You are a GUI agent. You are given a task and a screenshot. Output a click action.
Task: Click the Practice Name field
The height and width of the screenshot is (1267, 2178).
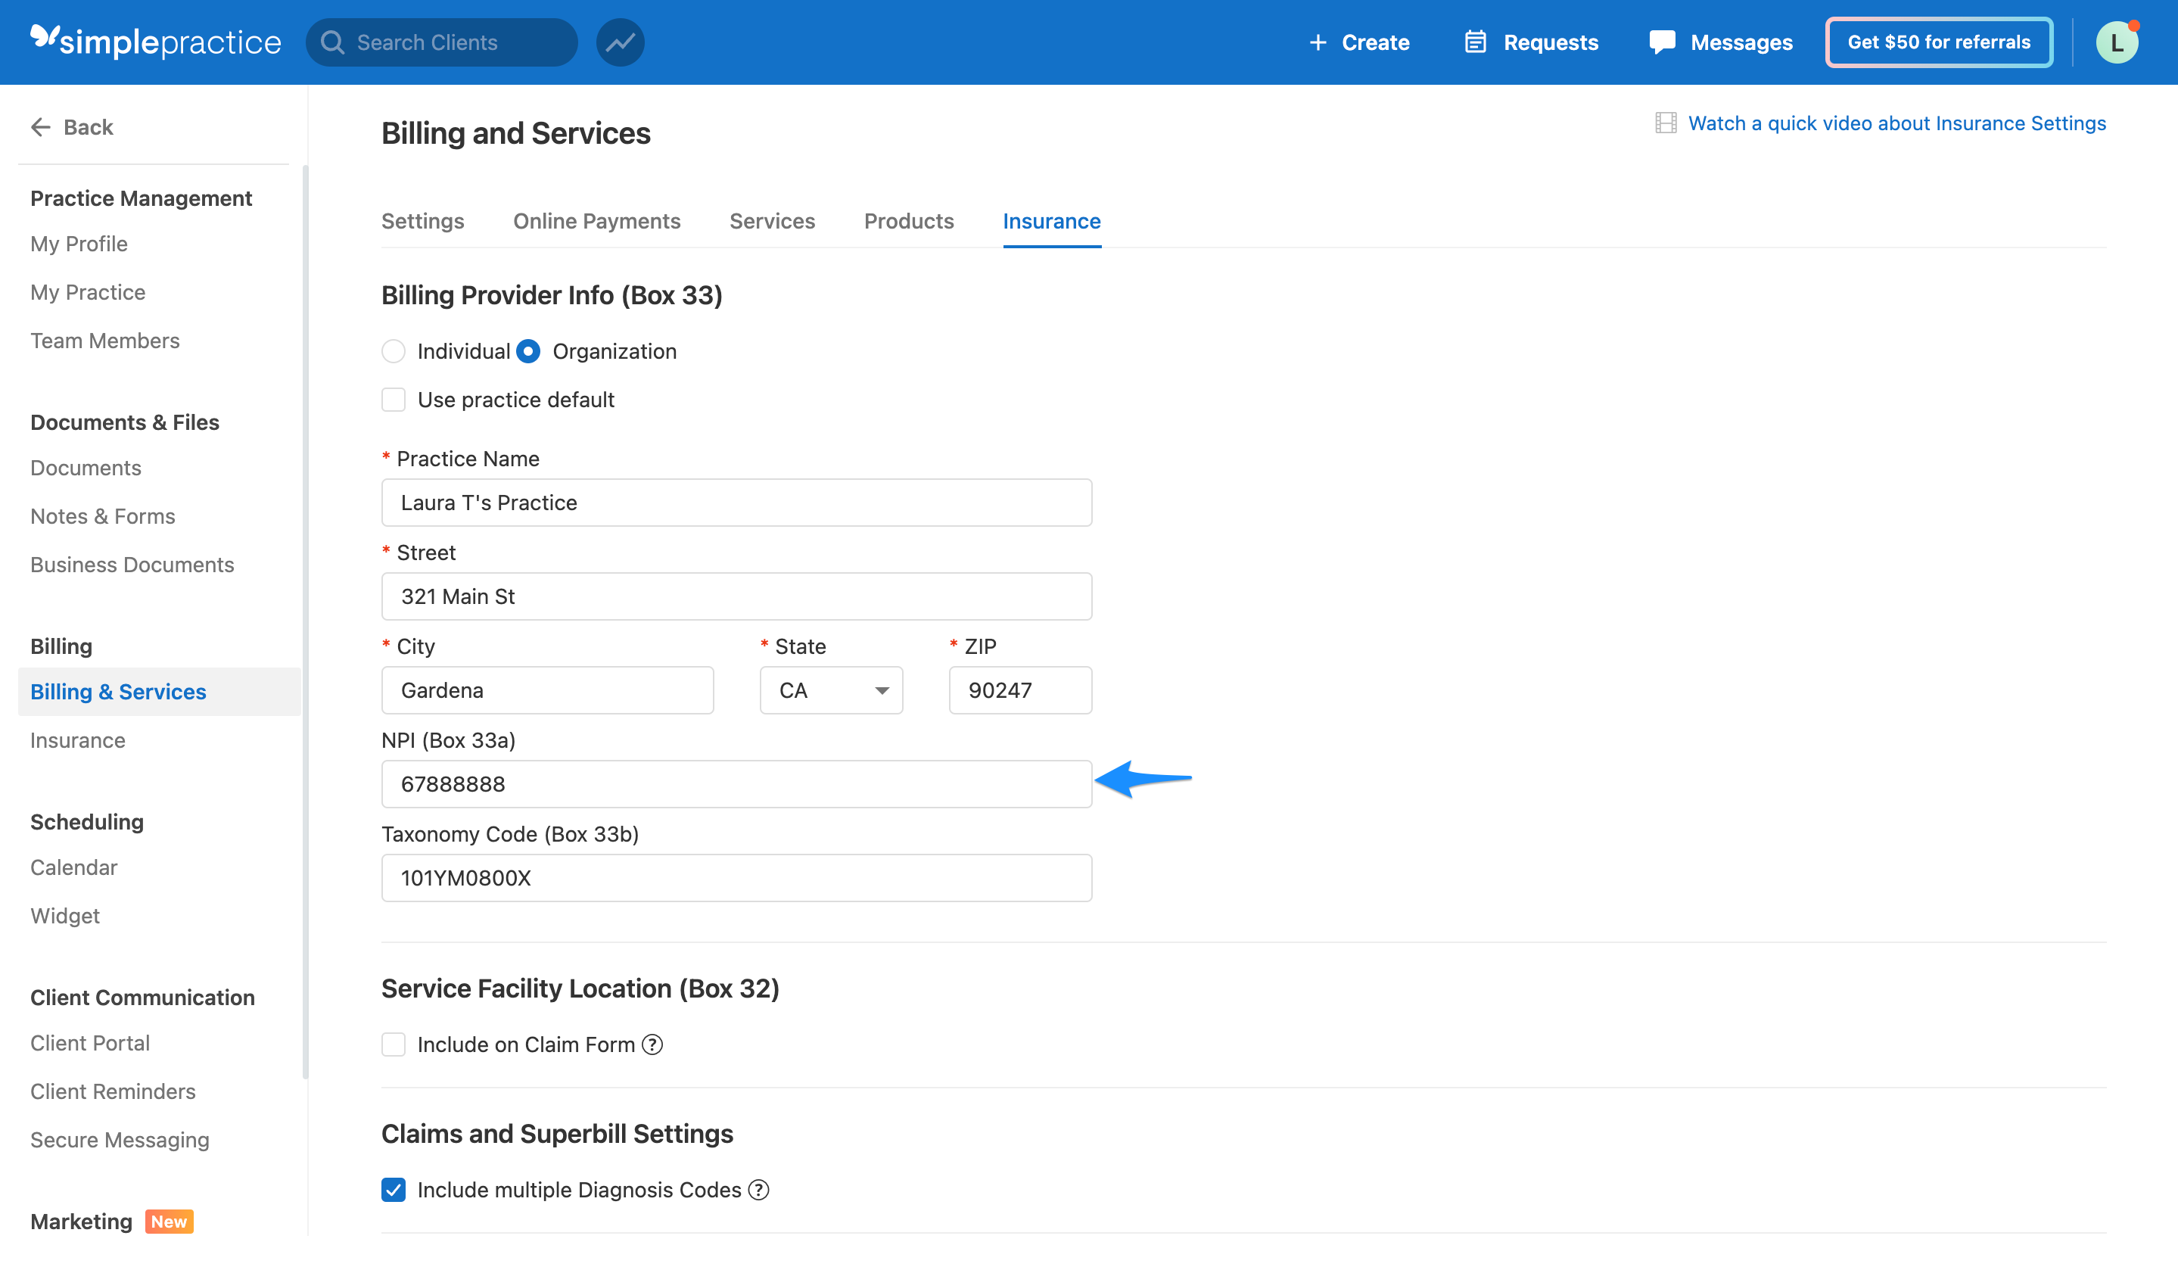coord(736,502)
